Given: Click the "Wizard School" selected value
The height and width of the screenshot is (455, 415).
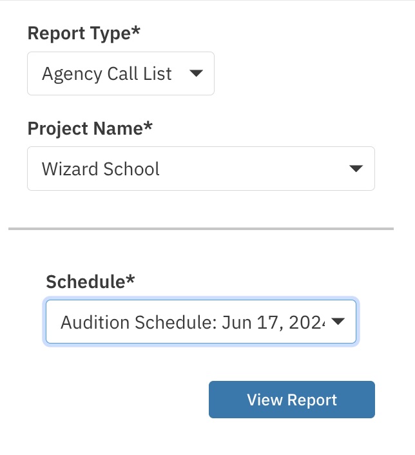Looking at the screenshot, I should click(101, 169).
